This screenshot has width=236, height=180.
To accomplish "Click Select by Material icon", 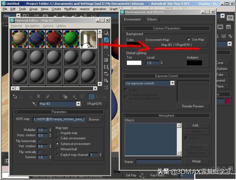I will coord(106,81).
